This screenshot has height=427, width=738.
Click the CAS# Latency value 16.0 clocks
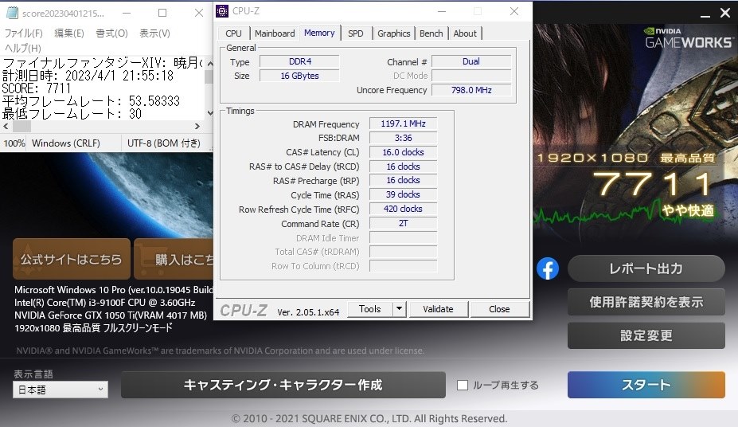click(404, 152)
